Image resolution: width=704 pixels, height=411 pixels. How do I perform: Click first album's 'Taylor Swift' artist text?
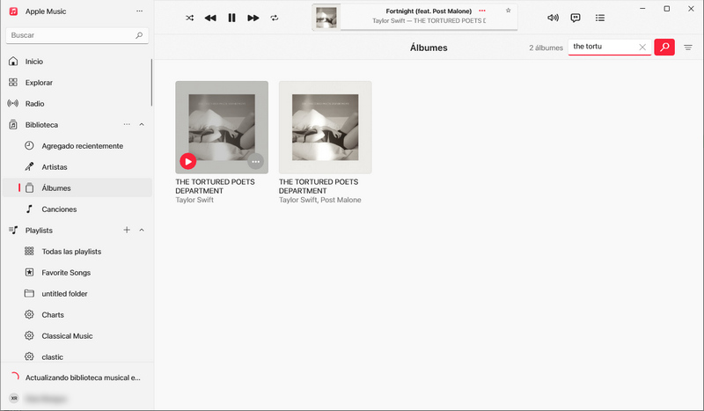click(194, 200)
